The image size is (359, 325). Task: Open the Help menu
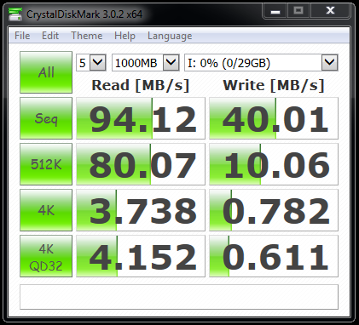pos(124,36)
